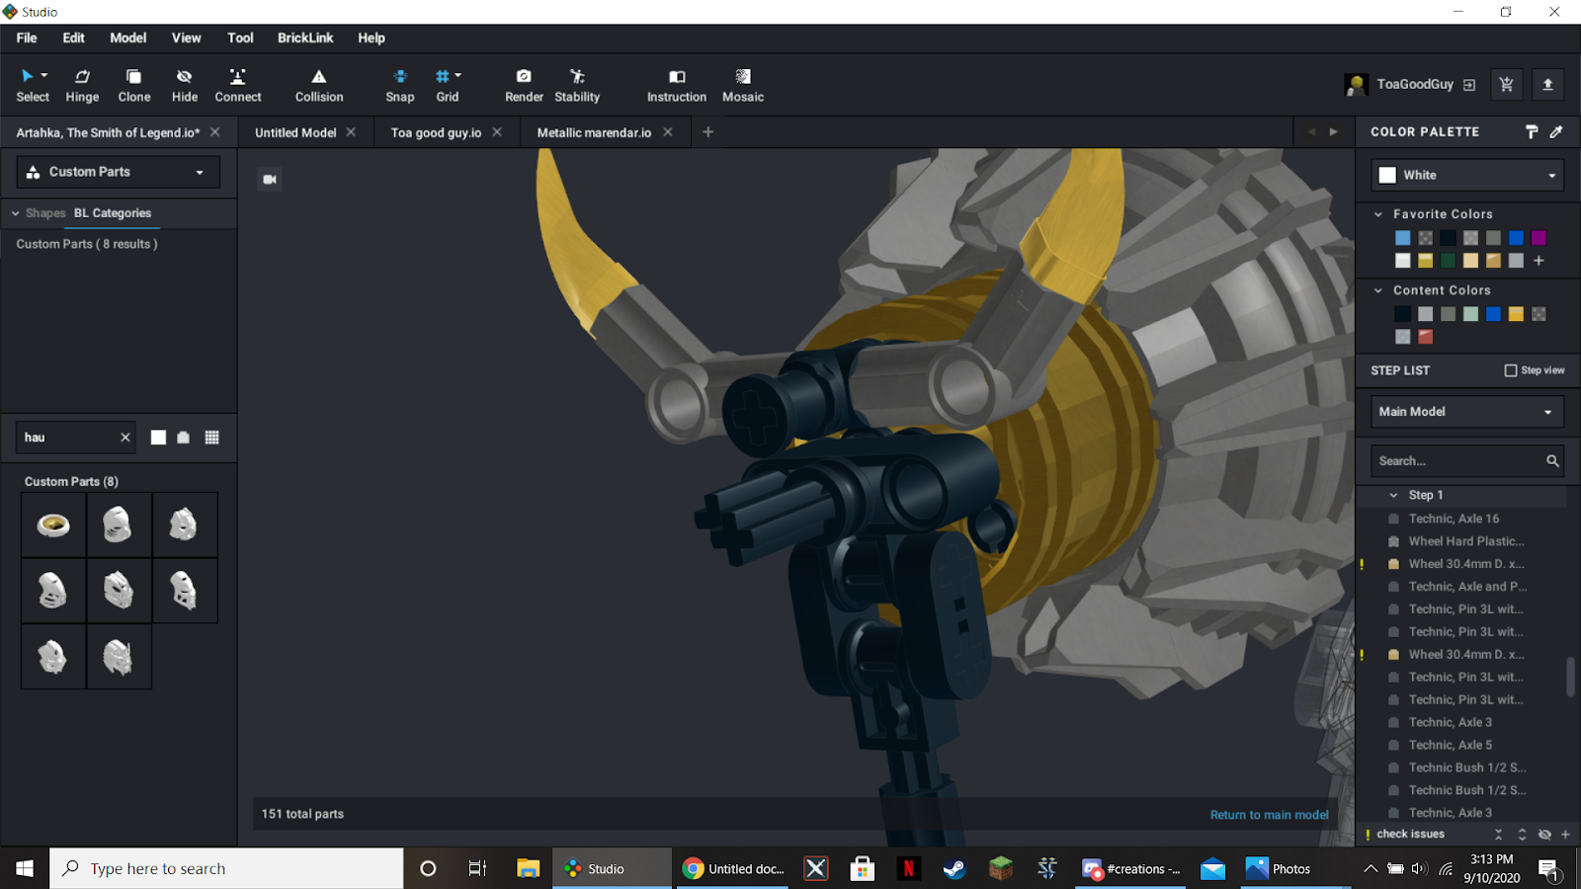Screen dimensions: 1581x889
Task: Open the Instruction maker
Action: pyautogui.click(x=677, y=86)
